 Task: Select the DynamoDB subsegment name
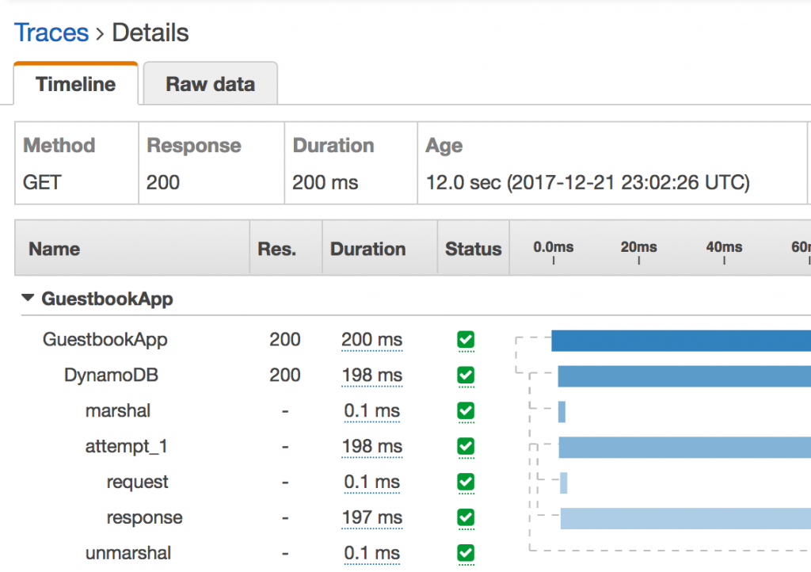pyautogui.click(x=111, y=375)
